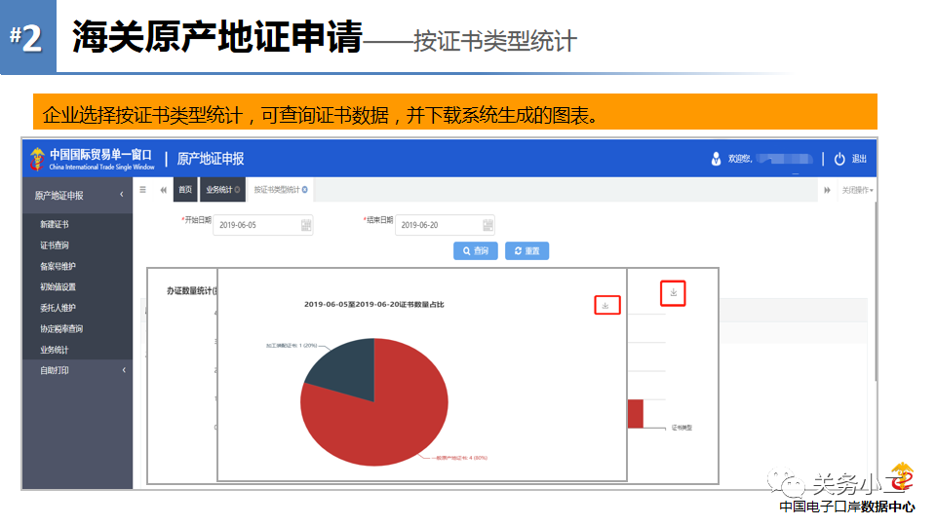Download the bar chart image
The image size is (936, 526).
coord(673,293)
